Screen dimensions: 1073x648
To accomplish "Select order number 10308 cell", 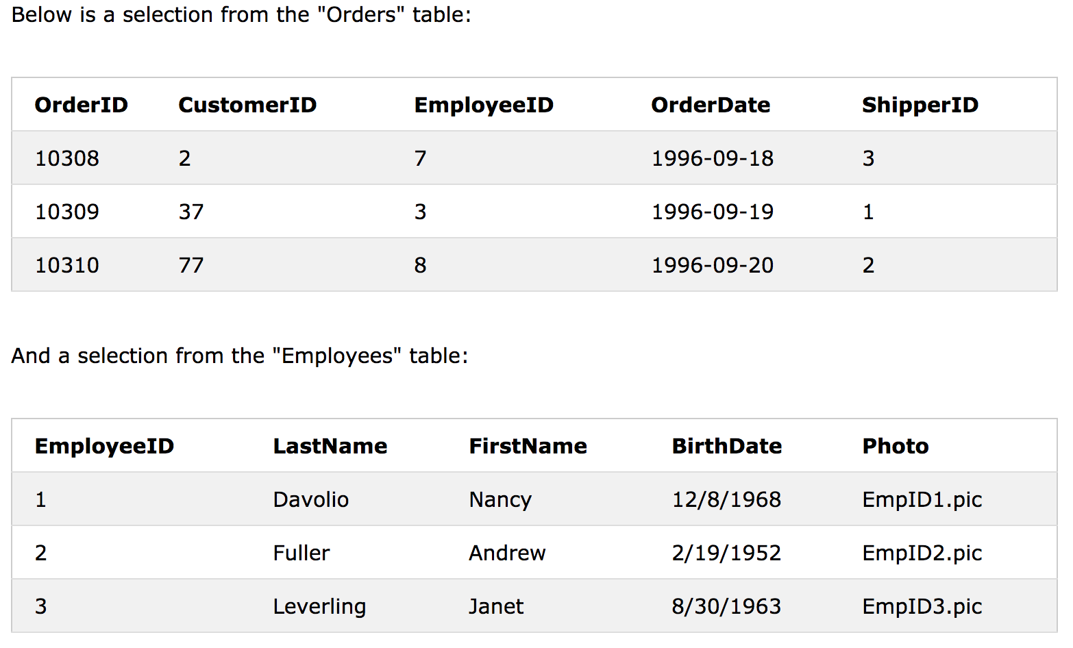I will (67, 158).
